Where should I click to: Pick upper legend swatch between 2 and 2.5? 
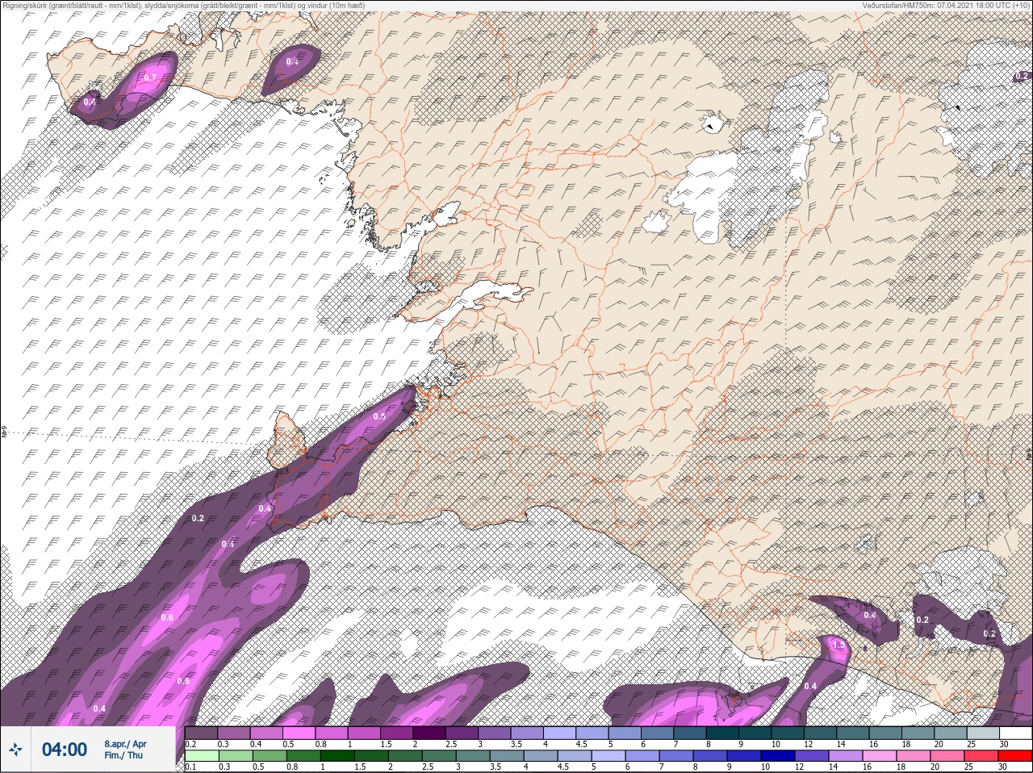click(x=431, y=733)
